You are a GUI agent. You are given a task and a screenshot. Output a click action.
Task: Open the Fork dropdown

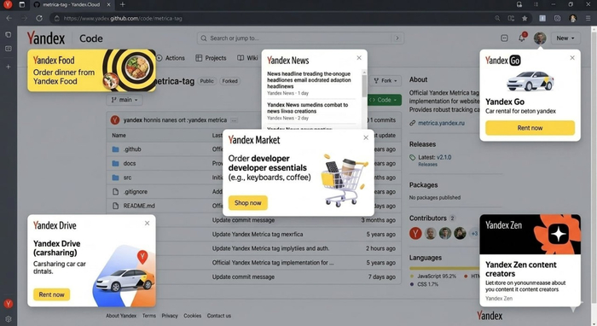coord(385,81)
